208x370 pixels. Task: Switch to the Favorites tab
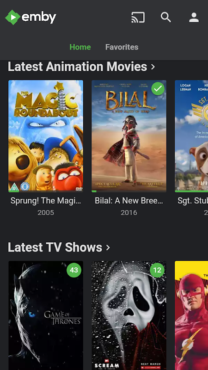tap(122, 47)
